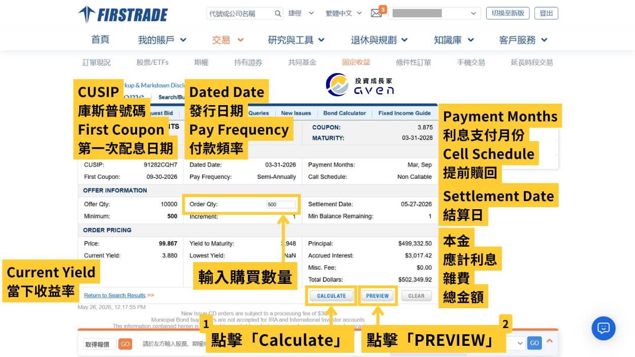Click the CALCULATE button
The height and width of the screenshot is (357, 635).
(331, 296)
